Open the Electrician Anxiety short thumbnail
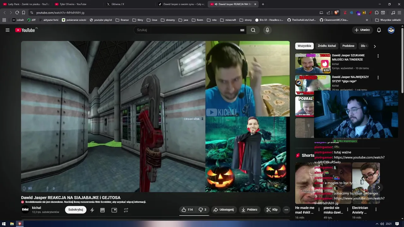The image size is (404, 227). [366, 183]
